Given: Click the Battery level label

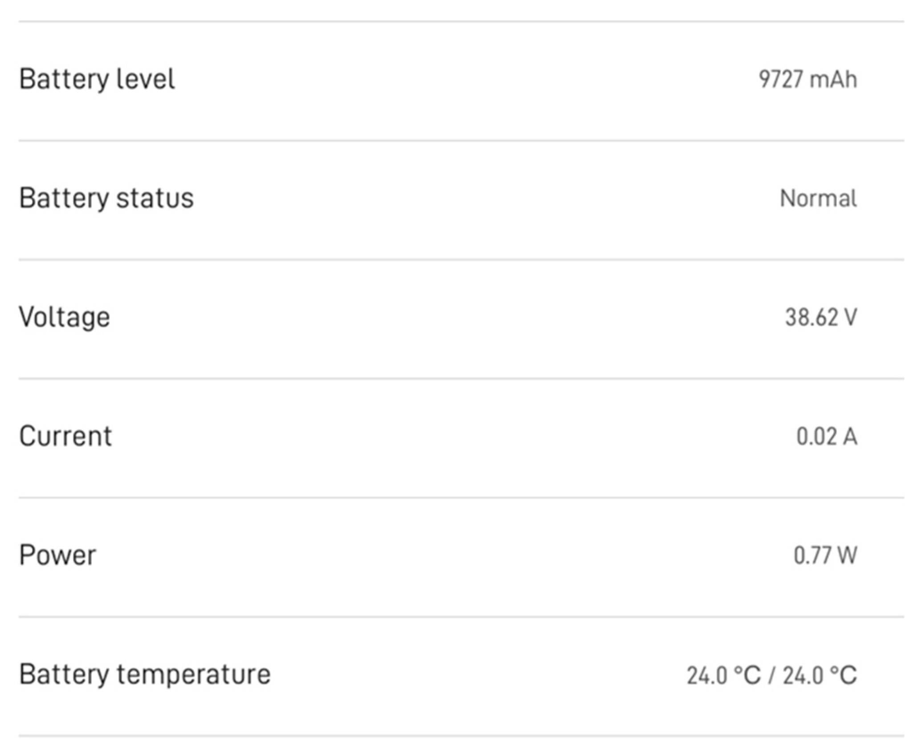Looking at the screenshot, I should (97, 79).
